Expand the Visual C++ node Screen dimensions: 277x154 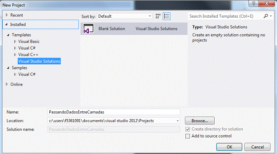[x=15, y=55]
